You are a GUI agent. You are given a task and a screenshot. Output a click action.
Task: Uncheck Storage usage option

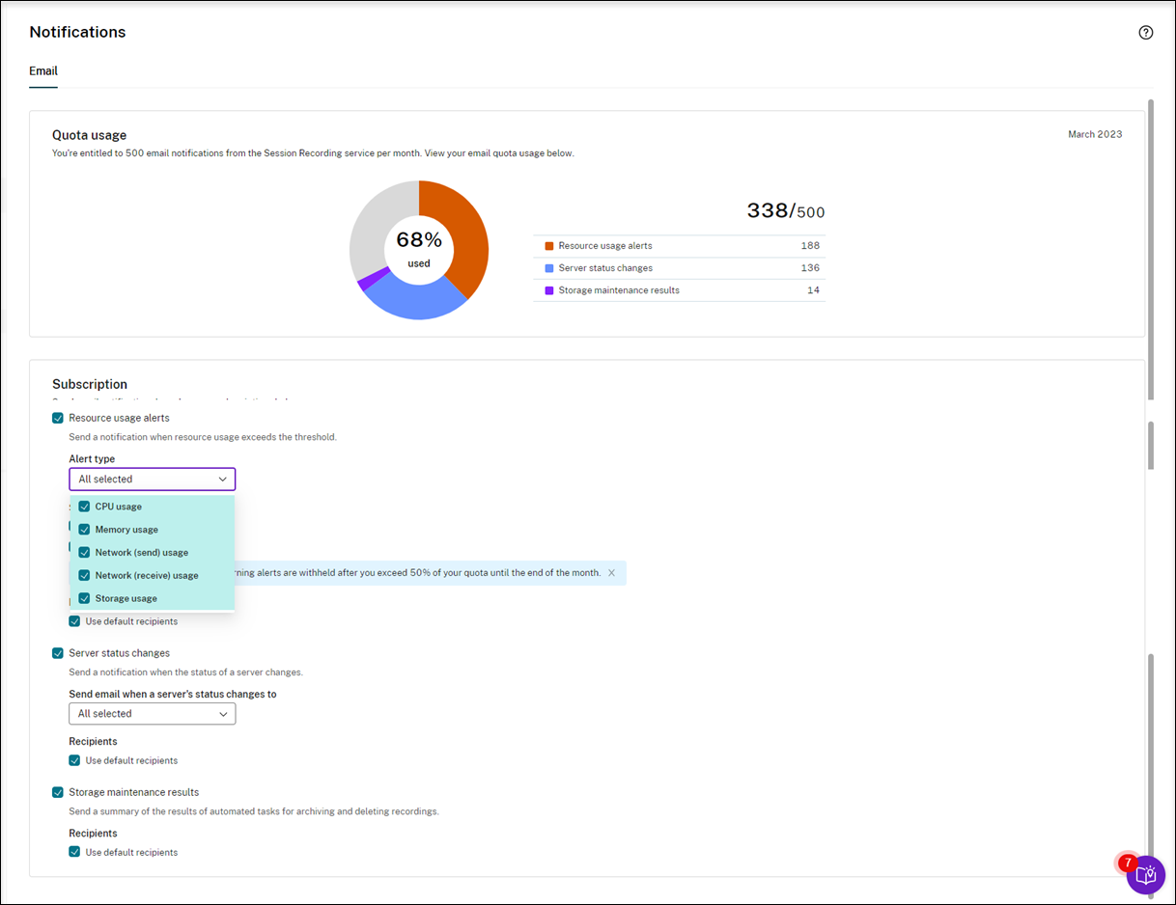(85, 598)
